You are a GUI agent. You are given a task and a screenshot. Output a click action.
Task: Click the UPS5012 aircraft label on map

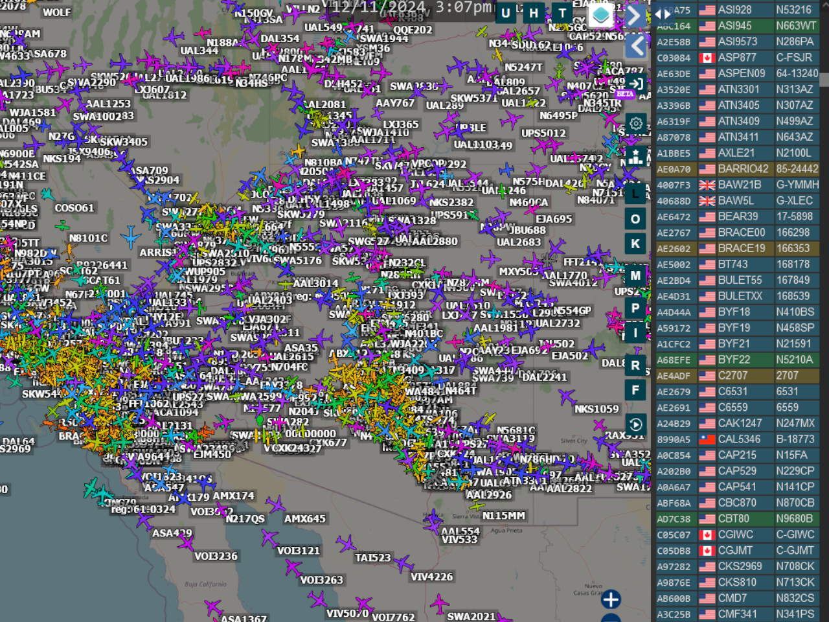coord(543,133)
